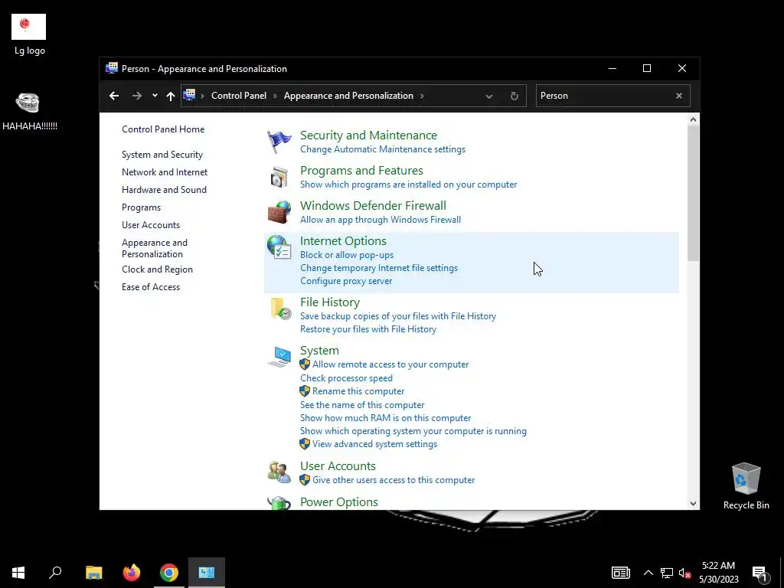Image resolution: width=784 pixels, height=588 pixels.
Task: Launch Firefox from taskbar
Action: (x=132, y=573)
